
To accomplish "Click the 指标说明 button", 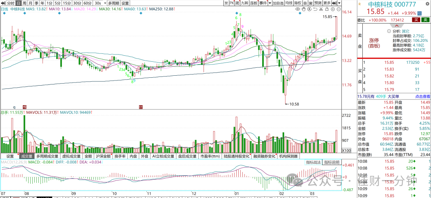I will (x=332, y=162).
